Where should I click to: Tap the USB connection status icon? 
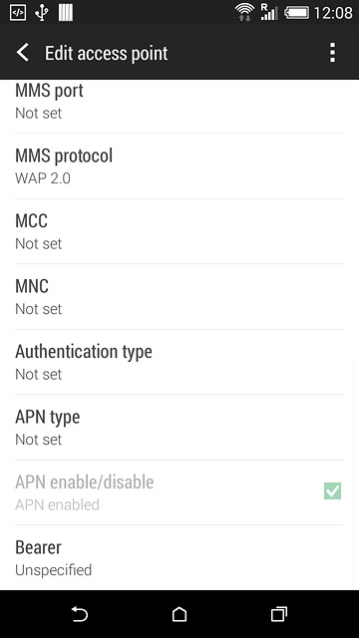click(41, 13)
